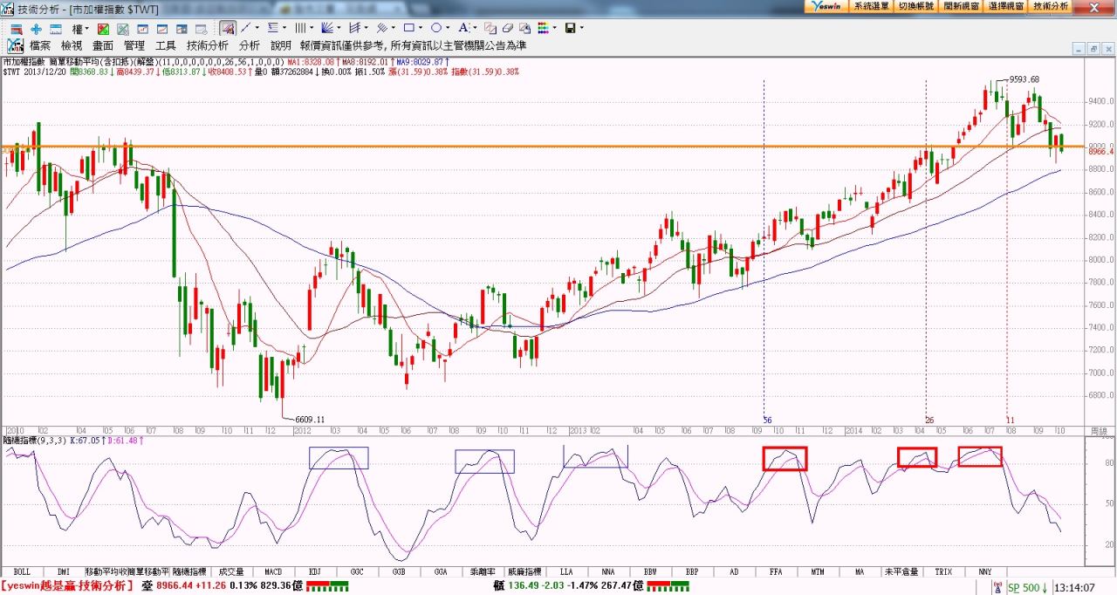
Task: Click the 系統選單 button
Action: coord(871,6)
